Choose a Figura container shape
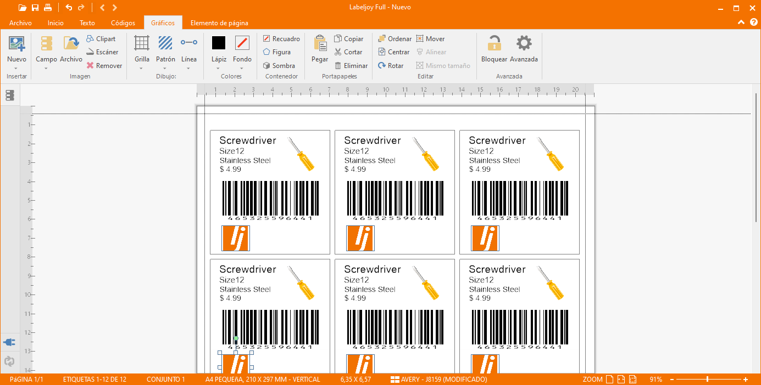The image size is (761, 385). pos(276,52)
